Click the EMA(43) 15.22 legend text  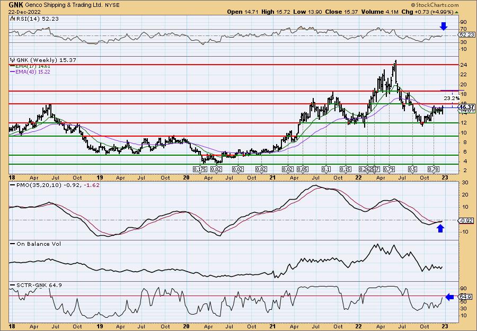point(33,71)
